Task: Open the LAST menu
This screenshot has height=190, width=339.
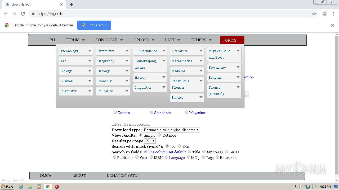Action: (x=172, y=40)
